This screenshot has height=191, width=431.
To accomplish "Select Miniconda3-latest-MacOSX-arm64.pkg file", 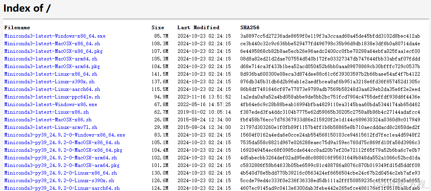I will (52, 66).
